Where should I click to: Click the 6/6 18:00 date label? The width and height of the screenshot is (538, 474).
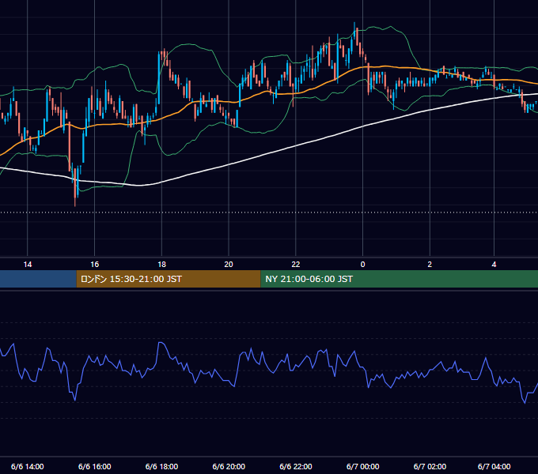pyautogui.click(x=161, y=466)
